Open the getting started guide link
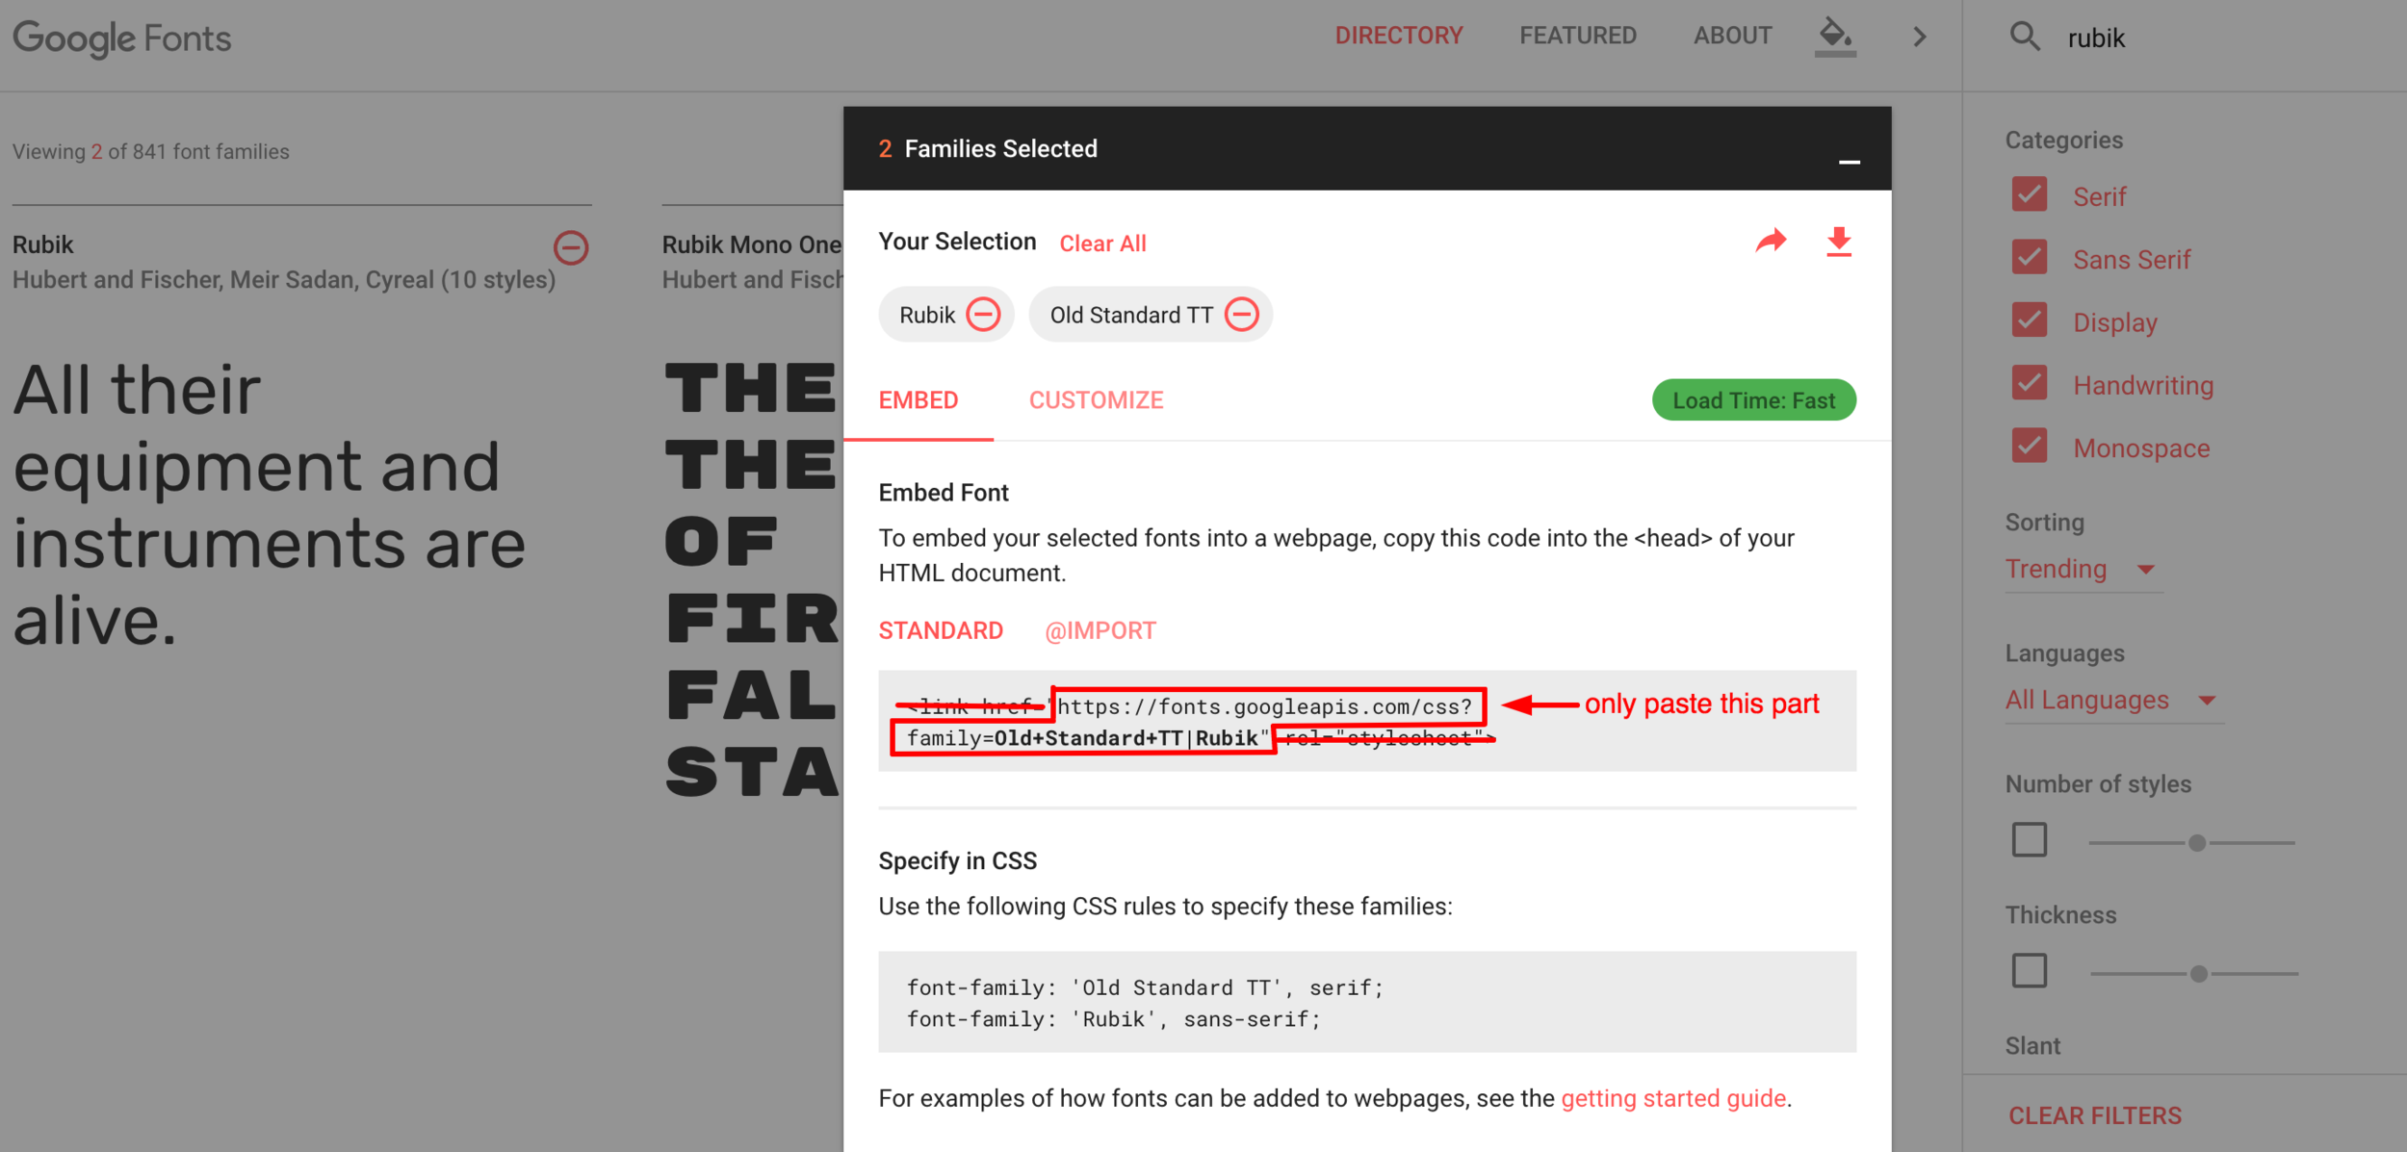2407x1152 pixels. point(1673,1098)
